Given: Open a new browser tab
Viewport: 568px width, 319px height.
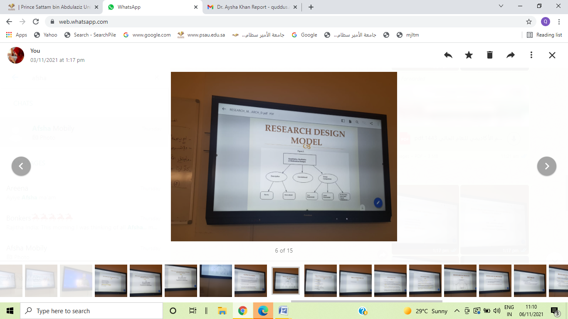Looking at the screenshot, I should point(311,7).
